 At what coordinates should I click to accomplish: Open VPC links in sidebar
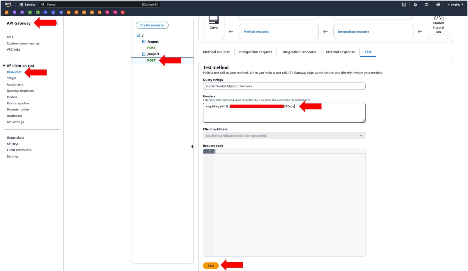13,49
